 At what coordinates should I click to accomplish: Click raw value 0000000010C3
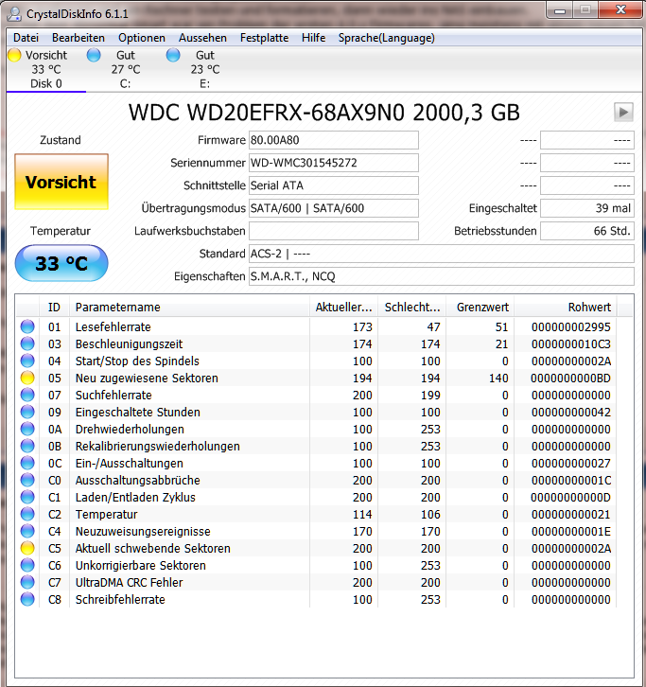(x=571, y=343)
